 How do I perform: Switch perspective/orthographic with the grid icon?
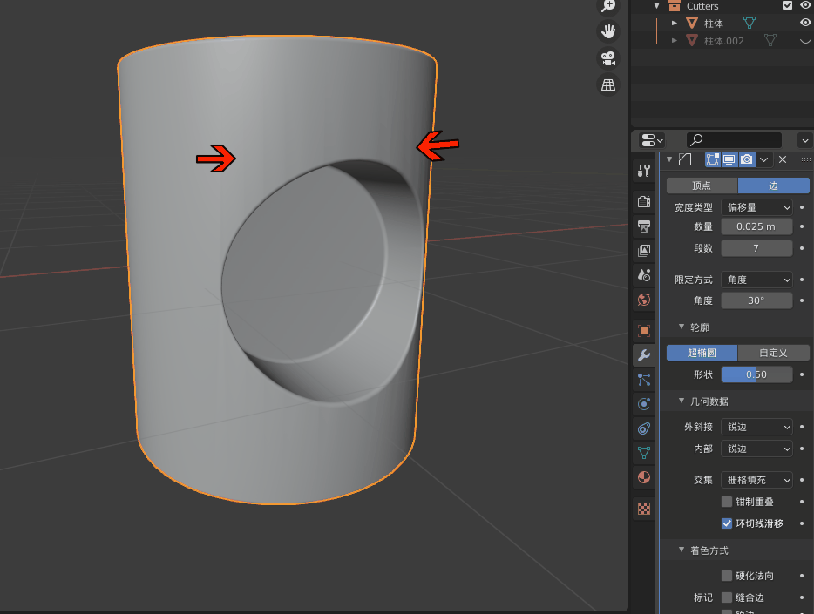click(x=608, y=84)
